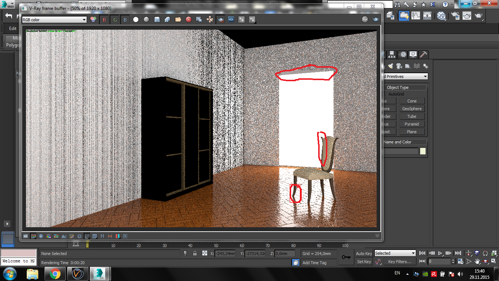The height and width of the screenshot is (281, 499).
Task: Select the Cameras category icon in Create panel
Action: tap(399, 66)
